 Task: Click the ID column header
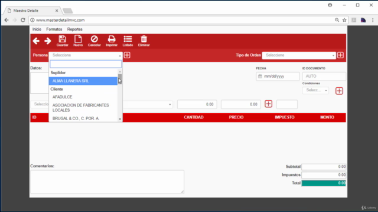[x=34, y=117]
